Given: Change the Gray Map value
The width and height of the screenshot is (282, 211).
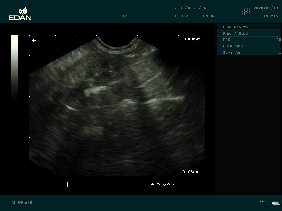Looking at the screenshot, I should coord(280,46).
